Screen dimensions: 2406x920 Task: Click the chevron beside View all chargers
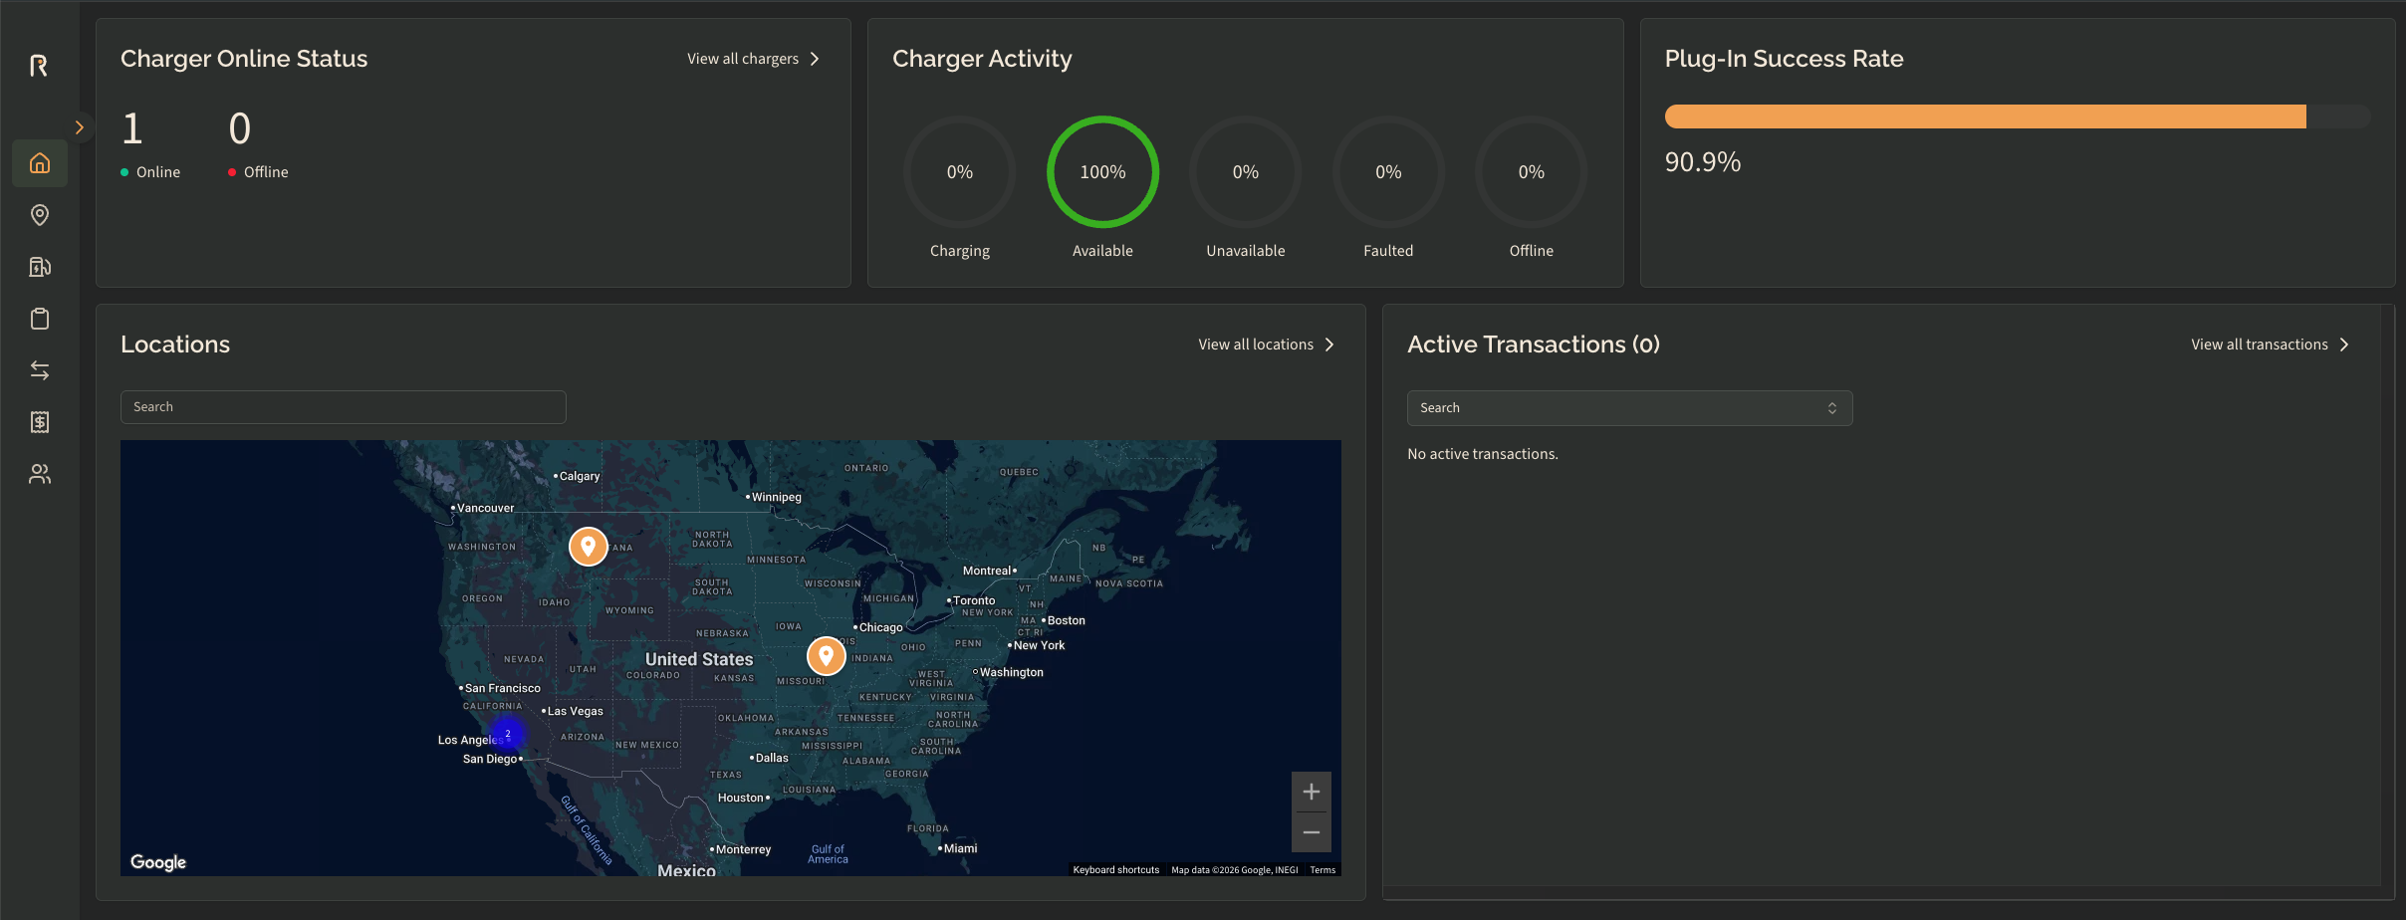pos(815,59)
